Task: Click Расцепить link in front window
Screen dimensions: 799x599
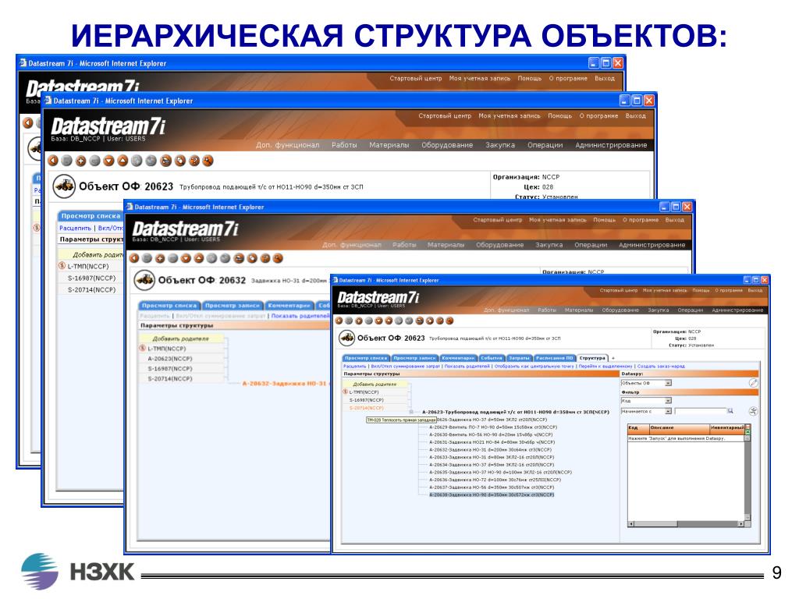Action: (x=355, y=367)
